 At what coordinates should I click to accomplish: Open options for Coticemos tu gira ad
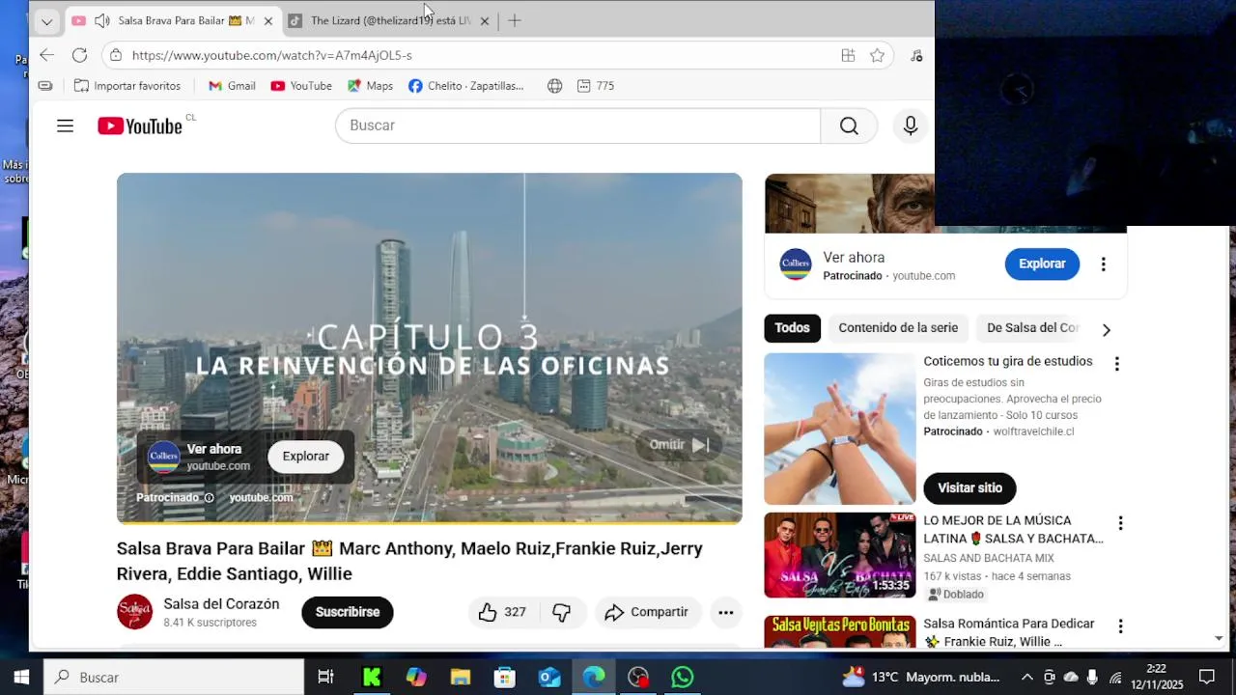(x=1116, y=364)
